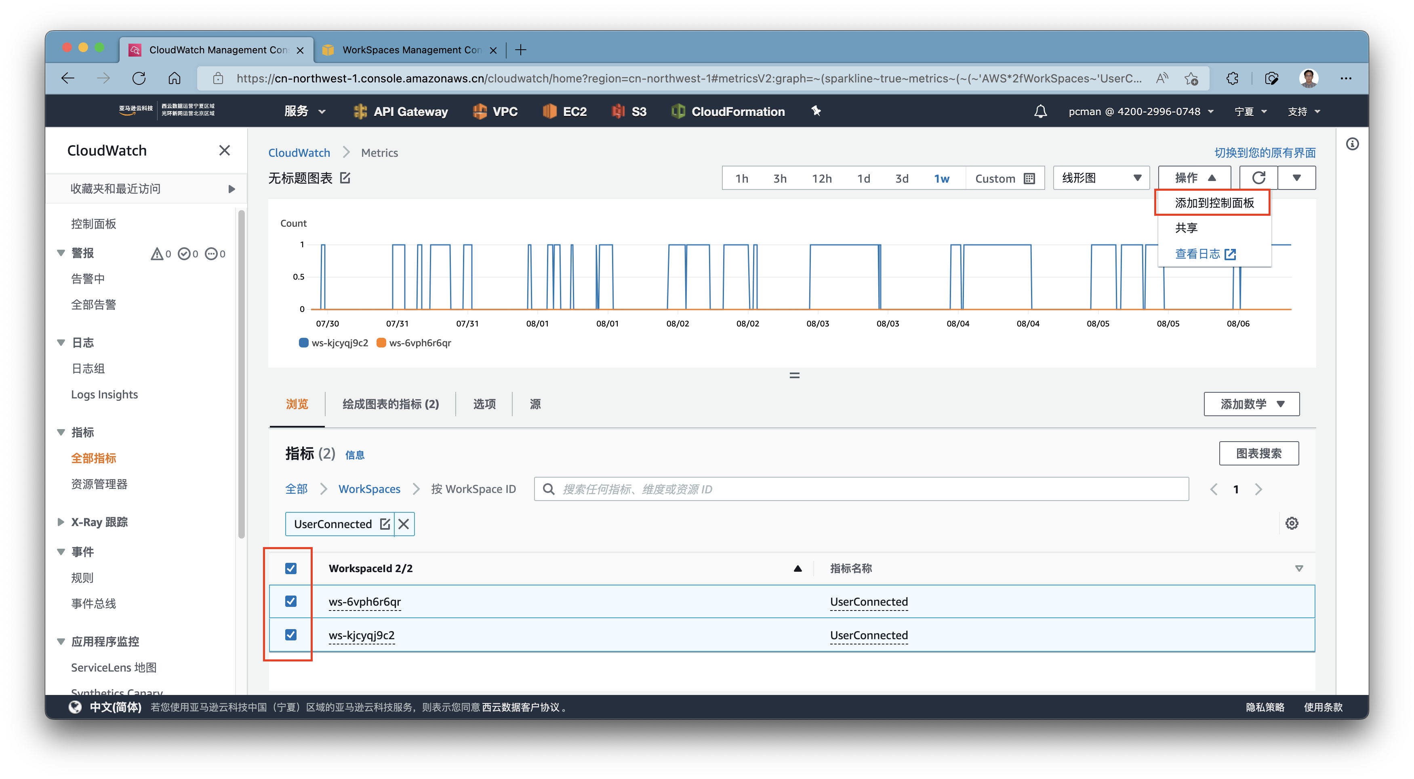
Task: Open VPC service shortcut
Action: (495, 112)
